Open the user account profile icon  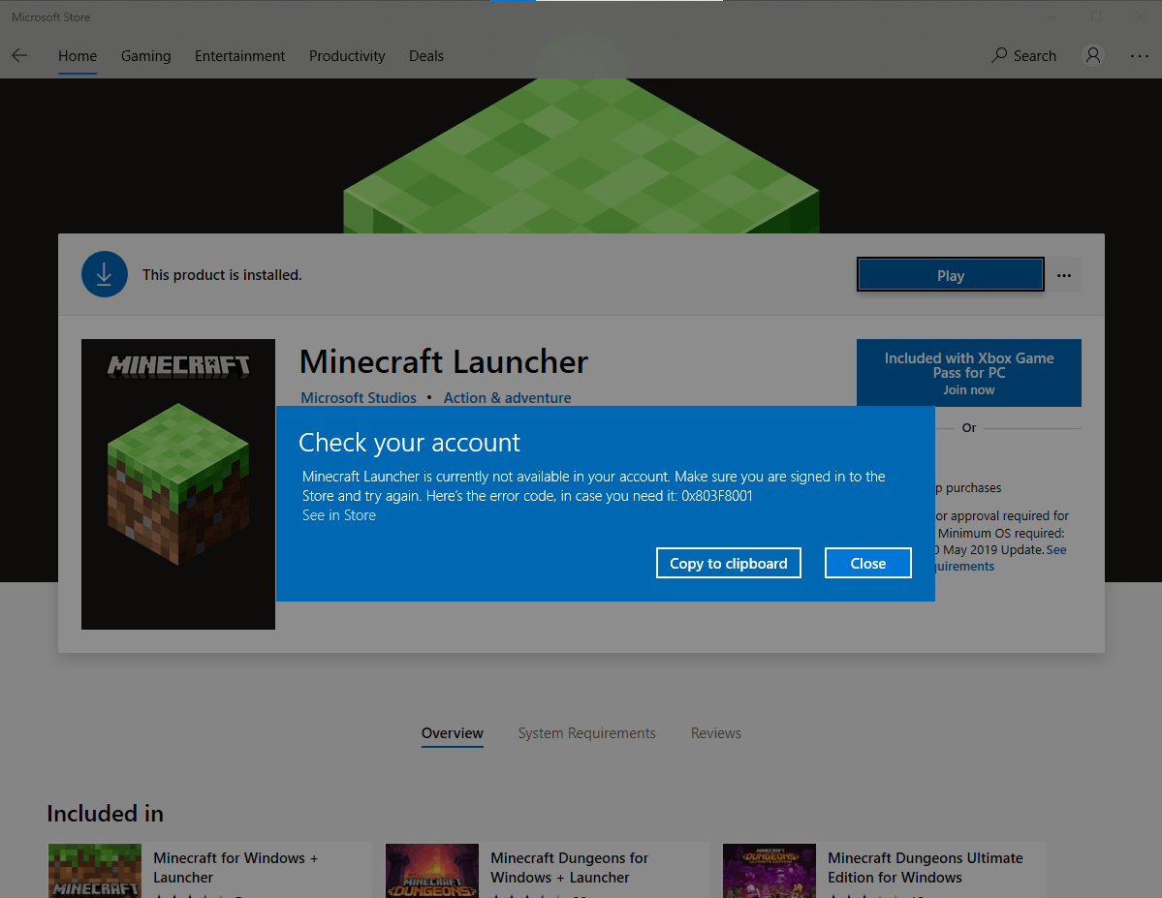1093,55
